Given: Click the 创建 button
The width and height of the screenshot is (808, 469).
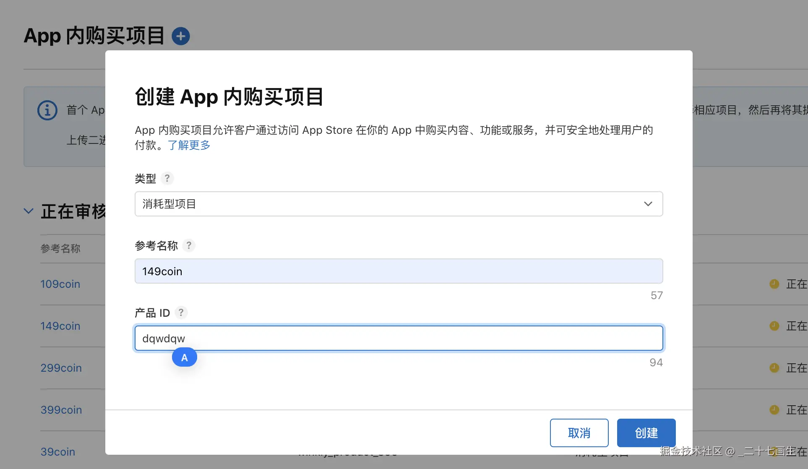Looking at the screenshot, I should point(646,433).
